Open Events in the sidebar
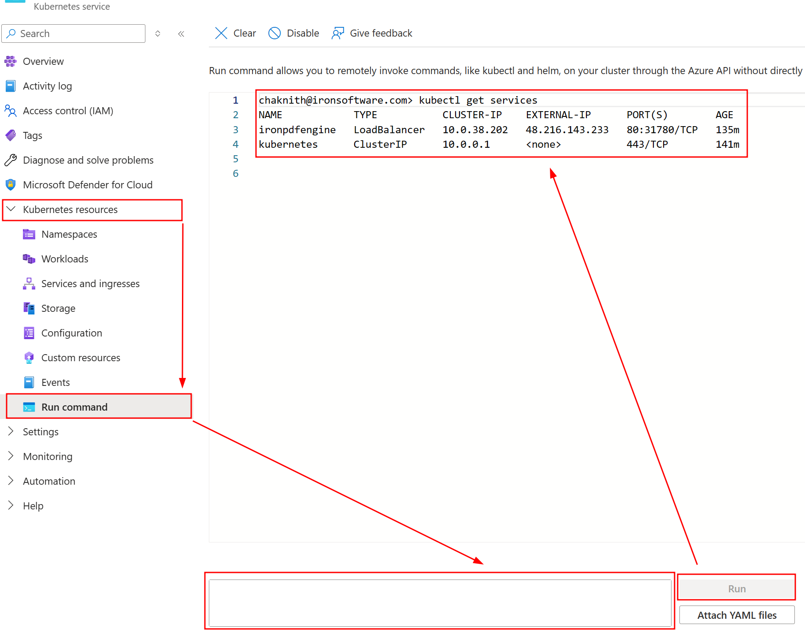The height and width of the screenshot is (632, 805). click(56, 382)
